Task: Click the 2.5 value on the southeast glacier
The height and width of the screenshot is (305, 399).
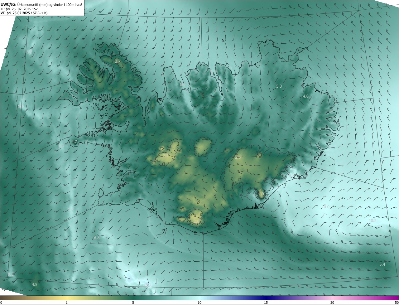Action: click(261, 194)
